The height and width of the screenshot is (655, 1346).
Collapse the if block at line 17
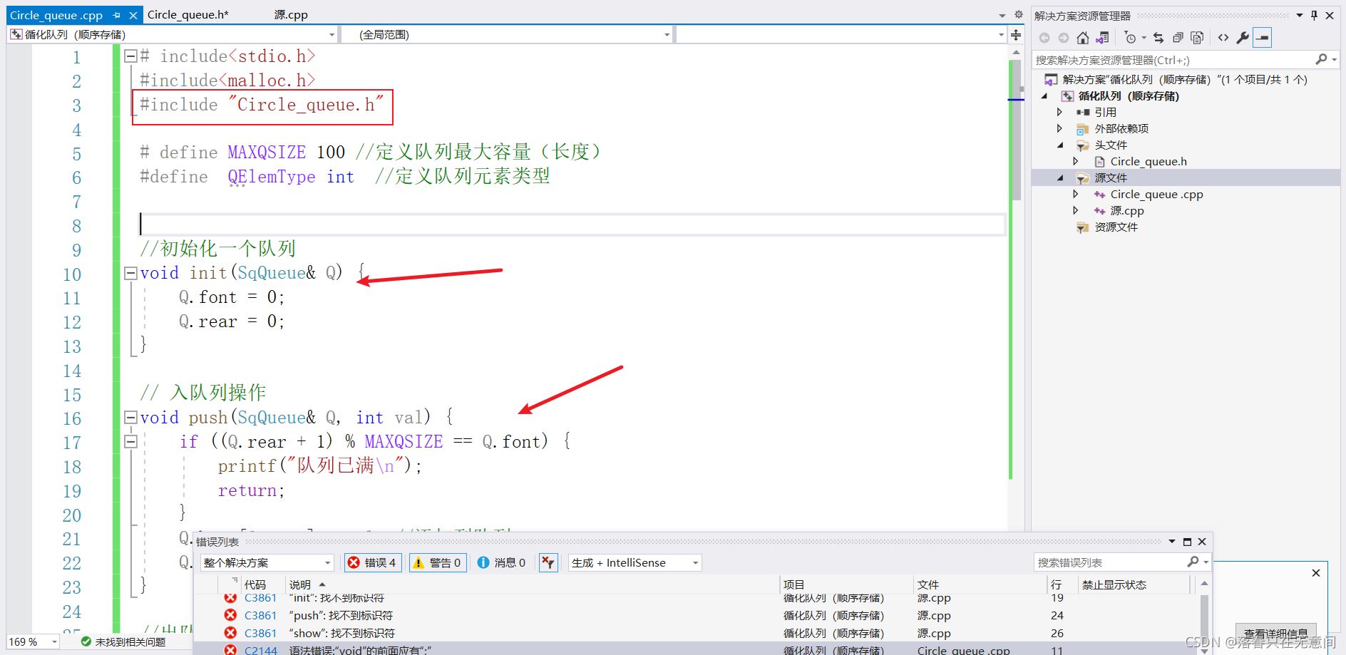130,442
